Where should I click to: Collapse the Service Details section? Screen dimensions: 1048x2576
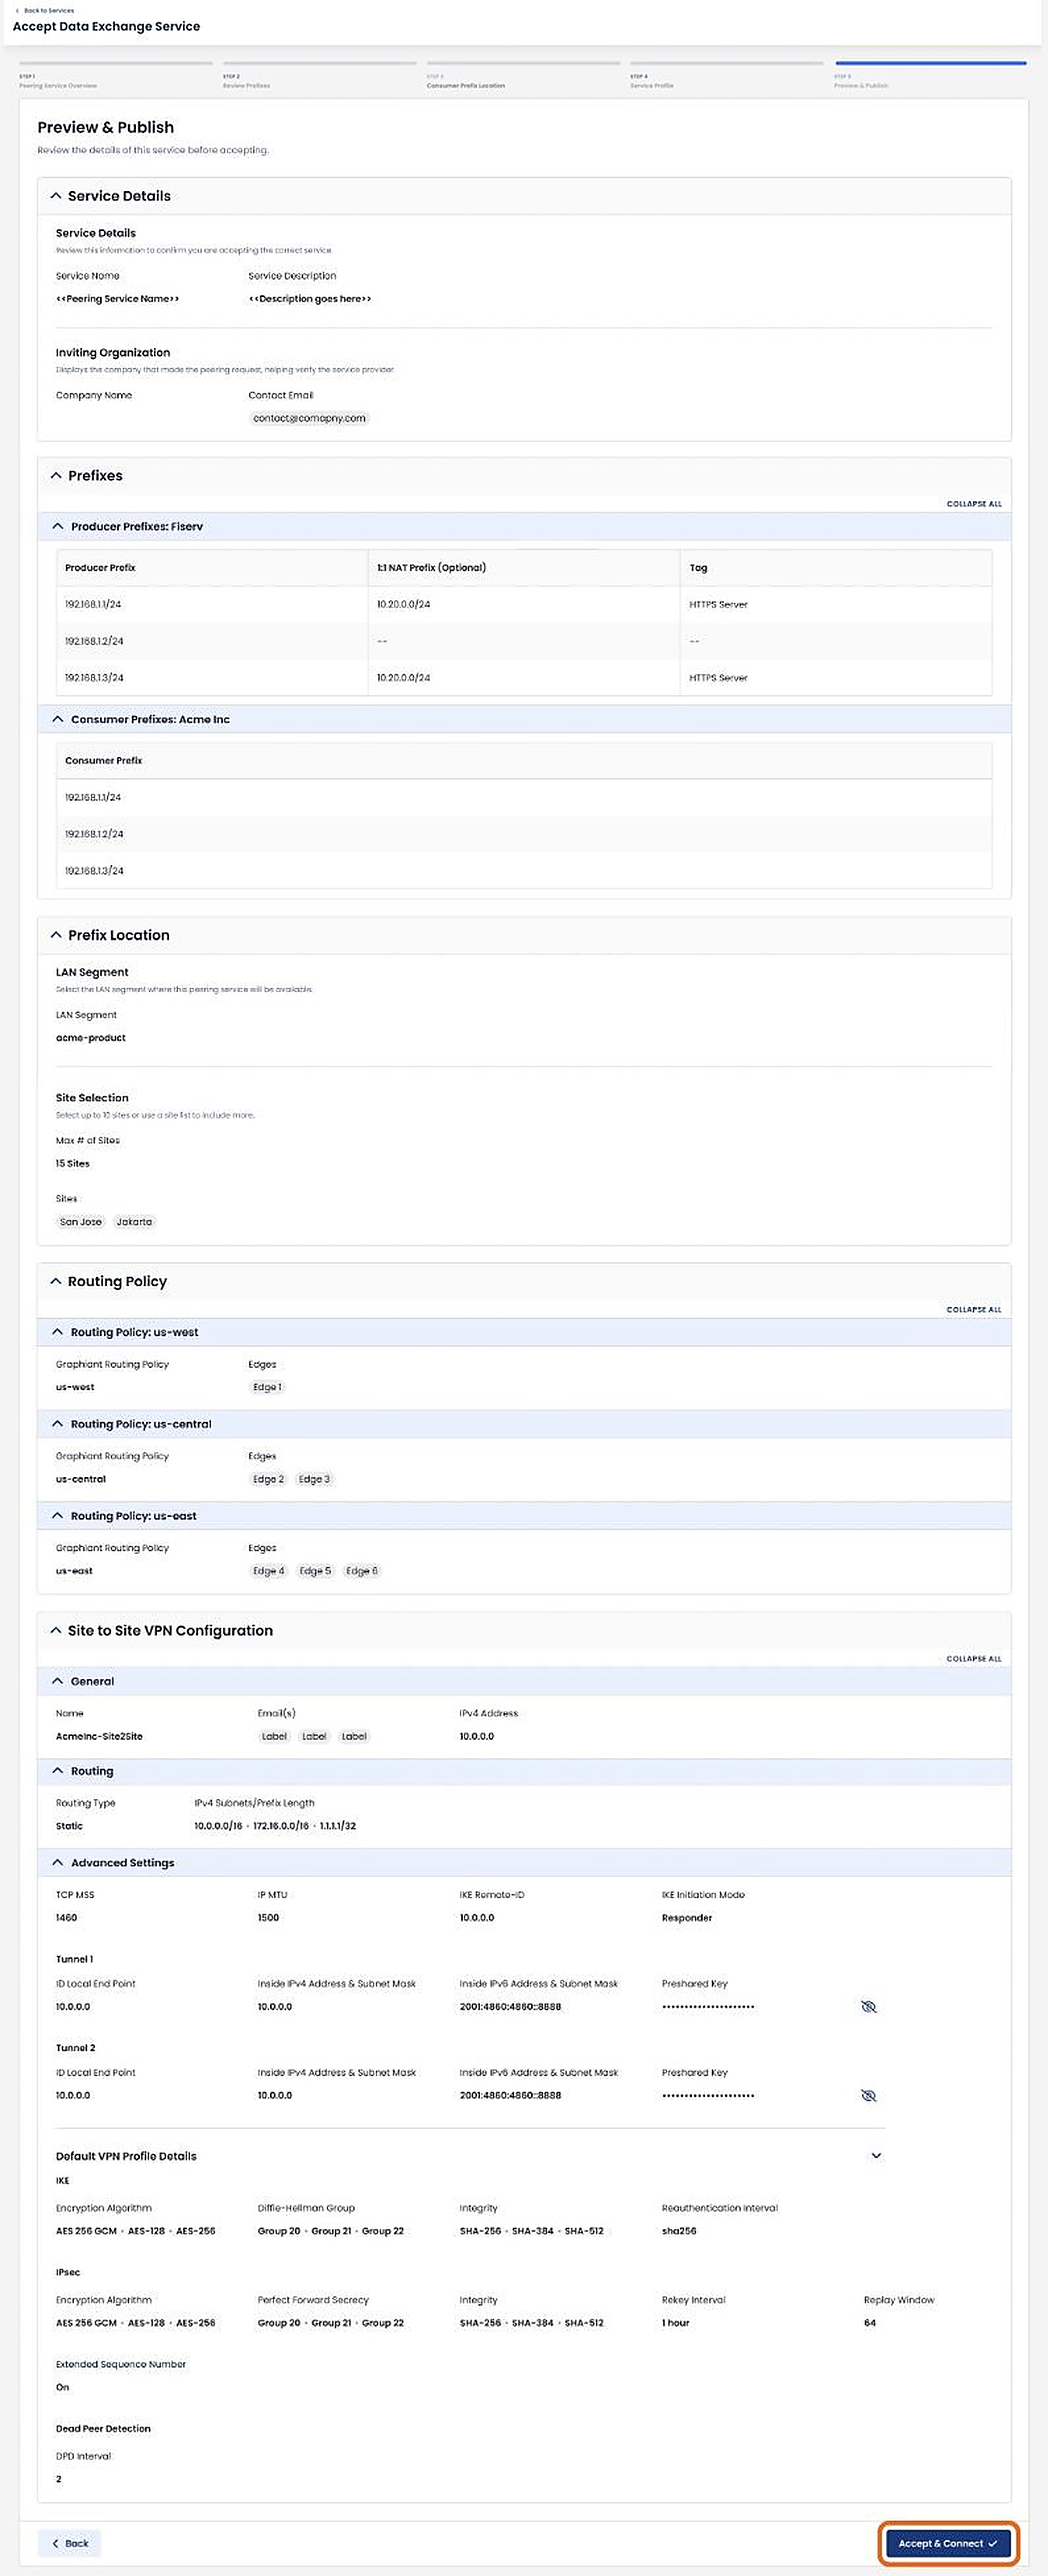point(56,196)
